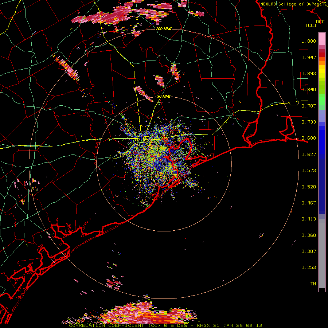
Task: Select the 0.307 scale value
Action: (309, 251)
